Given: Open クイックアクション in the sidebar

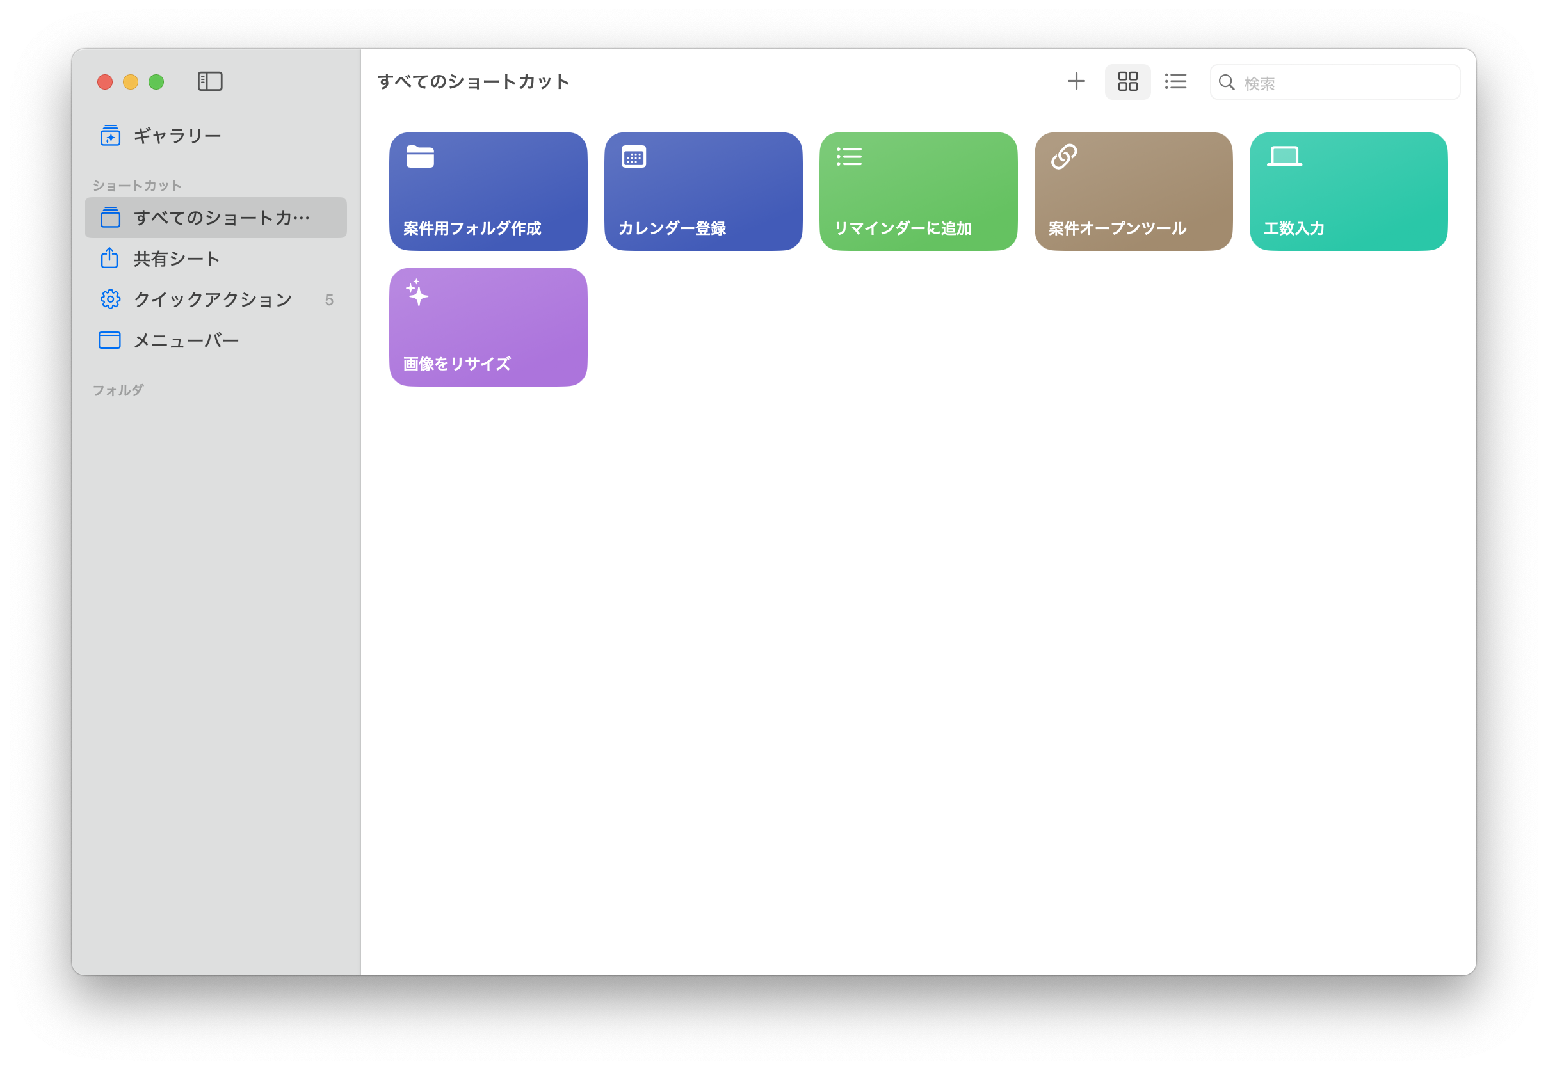Looking at the screenshot, I should 214,299.
